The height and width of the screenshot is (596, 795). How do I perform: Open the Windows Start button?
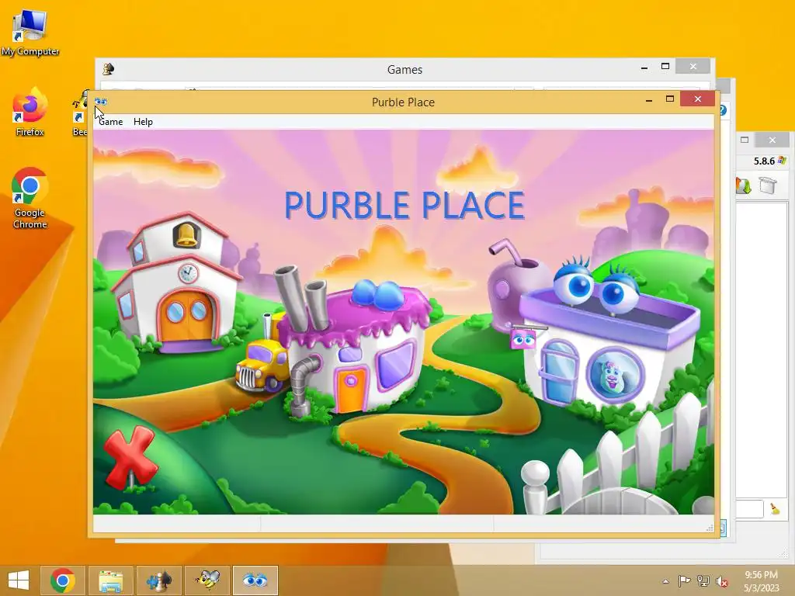[x=19, y=580]
